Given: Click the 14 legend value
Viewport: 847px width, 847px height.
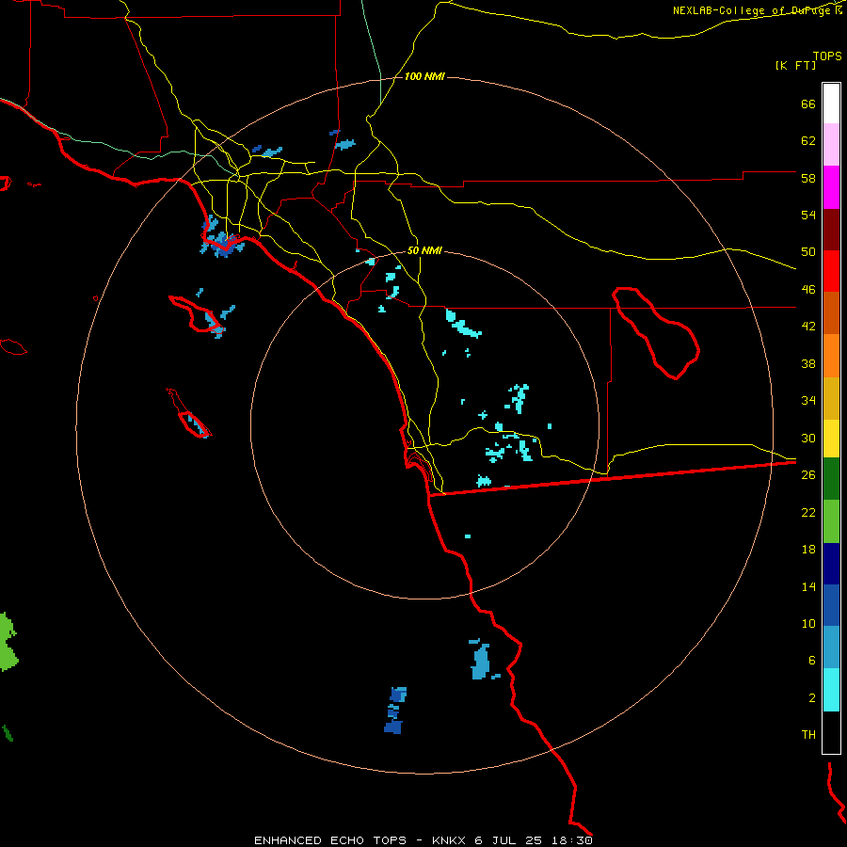Looking at the screenshot, I should [x=808, y=586].
